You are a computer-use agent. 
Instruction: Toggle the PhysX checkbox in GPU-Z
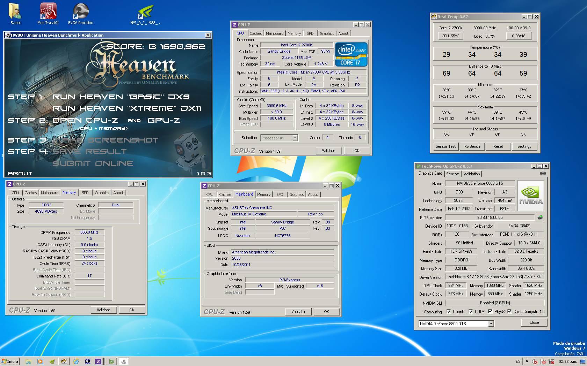(490, 312)
